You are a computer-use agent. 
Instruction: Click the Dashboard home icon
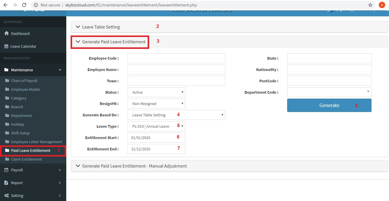(6, 33)
